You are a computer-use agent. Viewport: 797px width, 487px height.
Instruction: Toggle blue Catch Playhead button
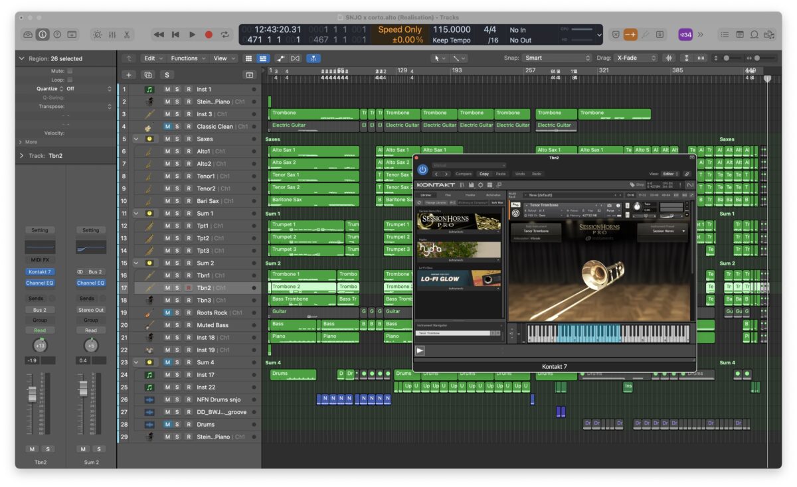click(x=313, y=58)
